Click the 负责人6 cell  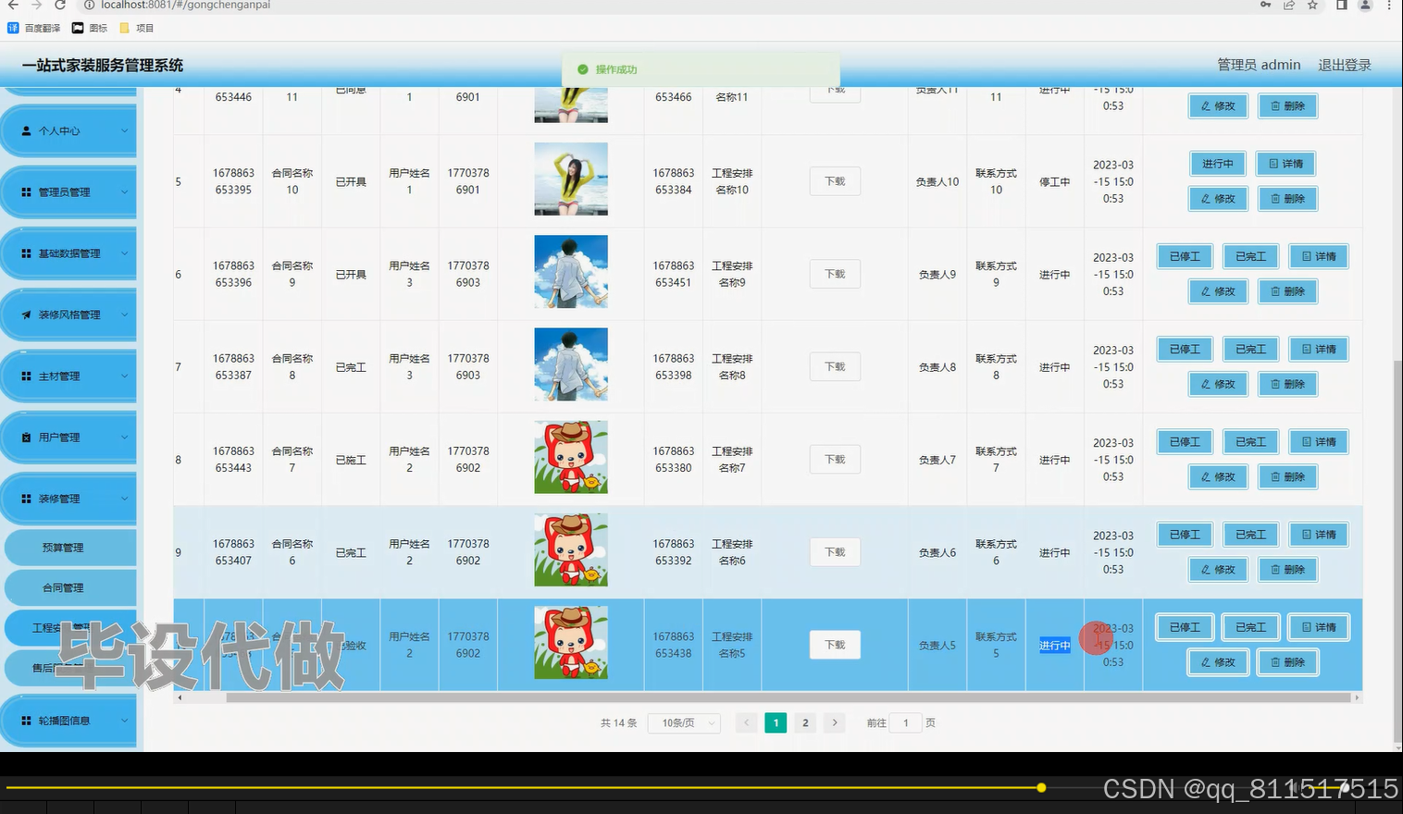click(x=937, y=552)
